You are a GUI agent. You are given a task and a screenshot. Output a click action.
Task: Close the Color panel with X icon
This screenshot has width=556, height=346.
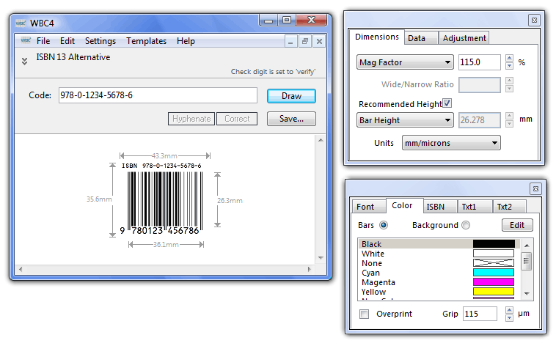[x=535, y=188]
